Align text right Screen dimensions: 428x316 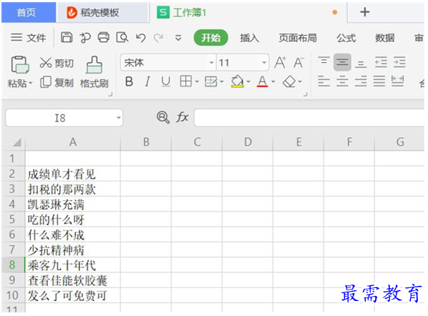point(361,82)
